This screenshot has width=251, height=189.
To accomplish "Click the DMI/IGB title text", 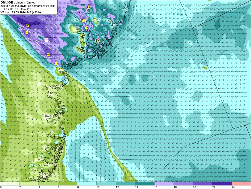I will (7, 3).
